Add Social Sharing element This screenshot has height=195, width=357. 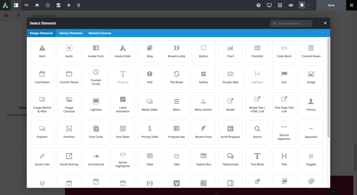[x=69, y=159]
